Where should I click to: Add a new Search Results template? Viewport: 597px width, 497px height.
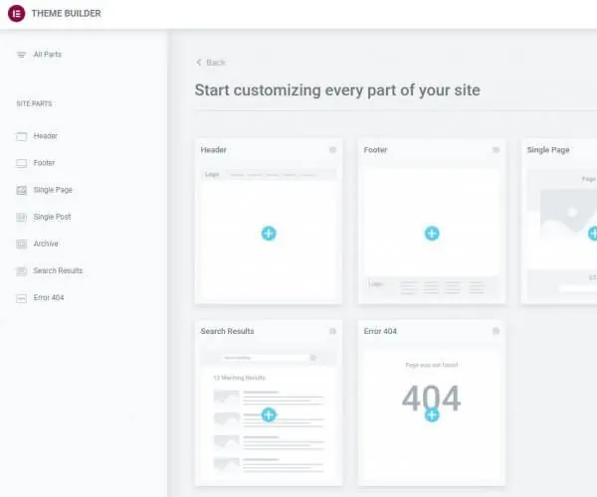(x=269, y=414)
